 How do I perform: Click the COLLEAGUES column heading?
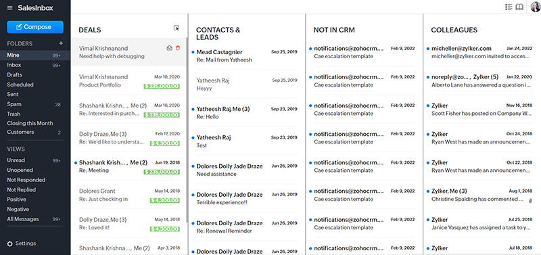[454, 30]
